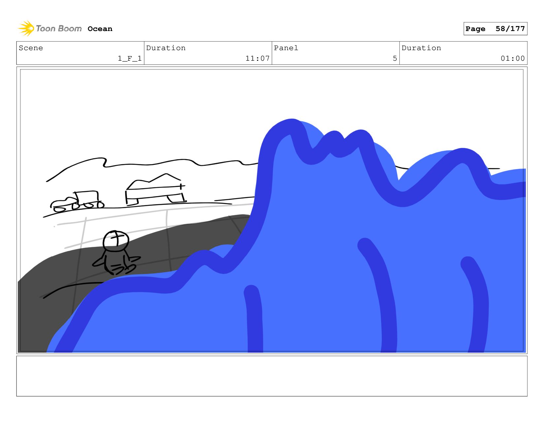Image resolution: width=544 pixels, height=421 pixels.
Task: Select the panel number '5'
Action: [395, 58]
